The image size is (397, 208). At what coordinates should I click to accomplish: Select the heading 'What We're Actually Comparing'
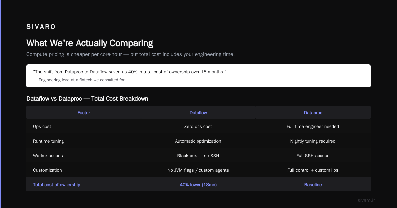tap(90, 43)
